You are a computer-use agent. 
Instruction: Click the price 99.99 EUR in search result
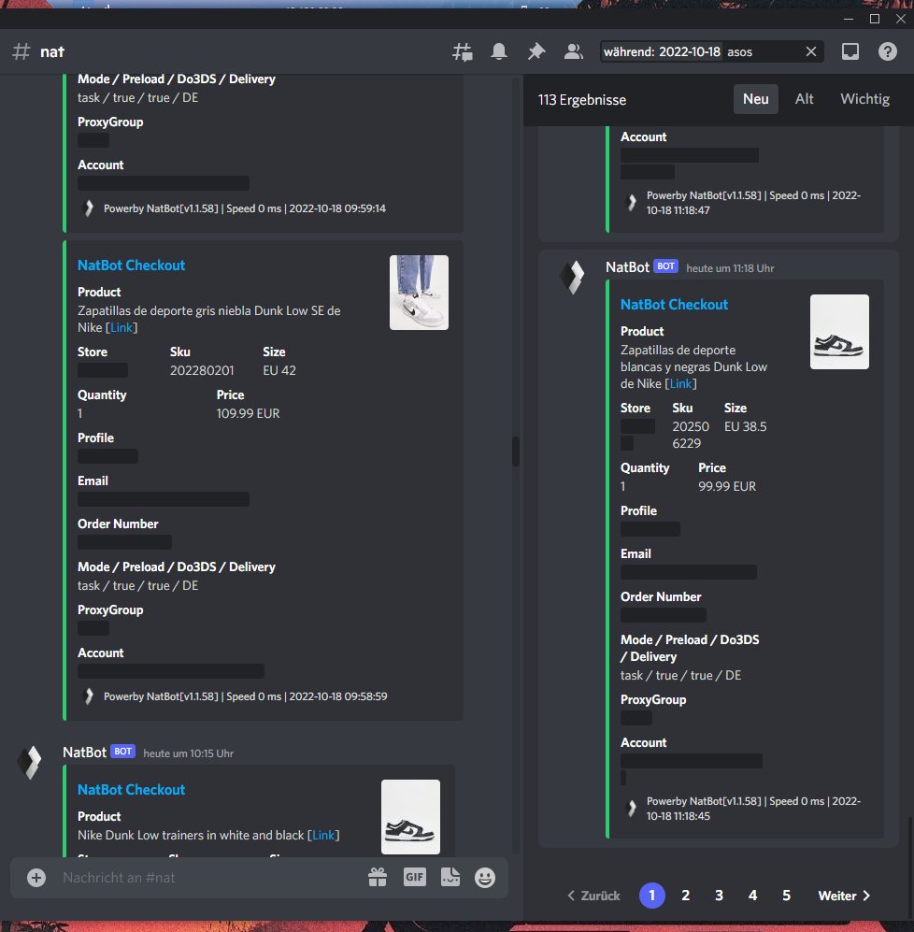point(727,486)
